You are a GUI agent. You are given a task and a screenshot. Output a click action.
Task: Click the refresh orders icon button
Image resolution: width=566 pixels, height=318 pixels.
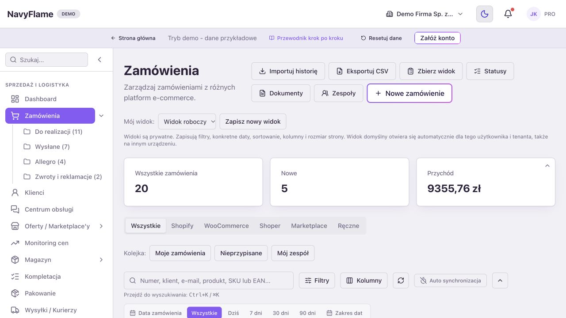coord(401,280)
